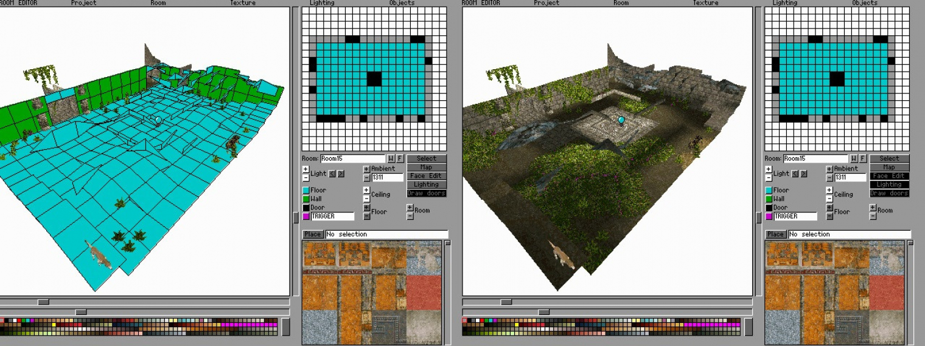Open the Project menu in the left editor
The width and height of the screenshot is (925, 346).
point(83,3)
